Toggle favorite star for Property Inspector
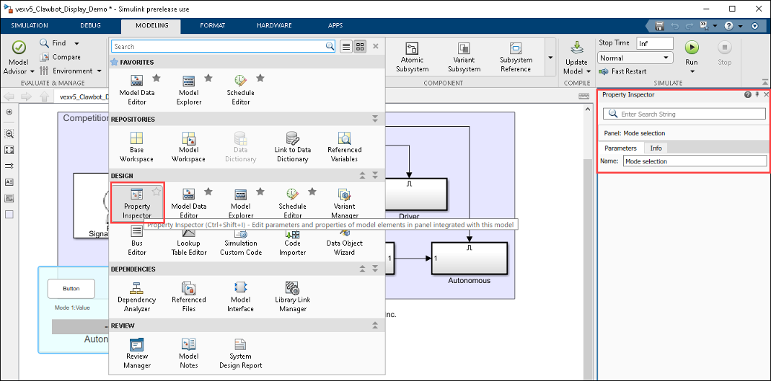Viewport: 771px width, 381px height. pos(156,192)
